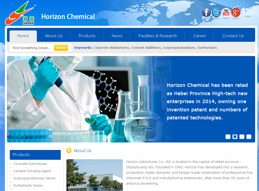The height and width of the screenshot is (191, 259).
Task: Open the News menu item
Action: pos(117,36)
